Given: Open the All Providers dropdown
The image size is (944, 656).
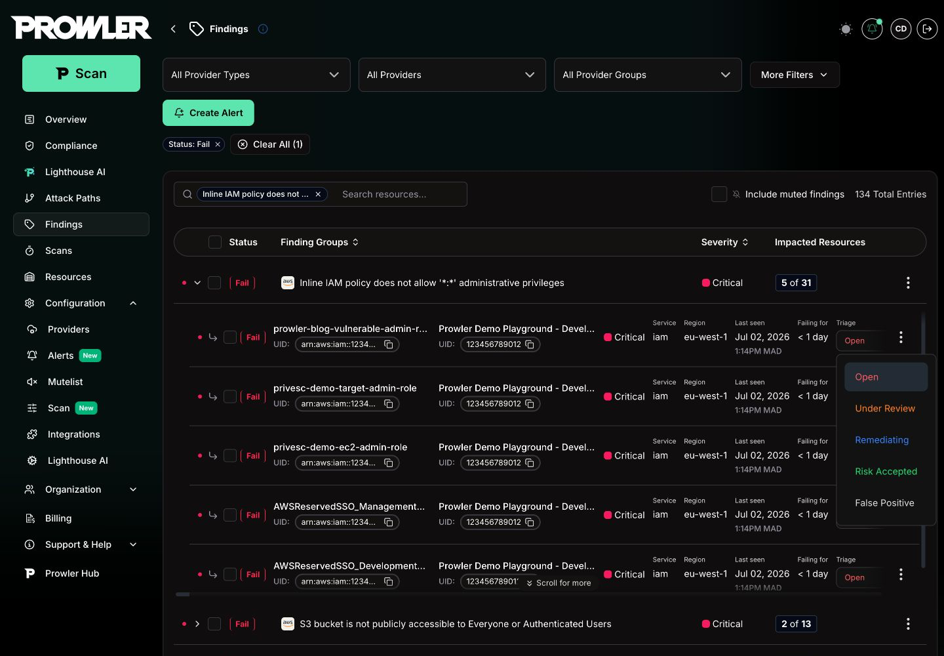Looking at the screenshot, I should [452, 75].
